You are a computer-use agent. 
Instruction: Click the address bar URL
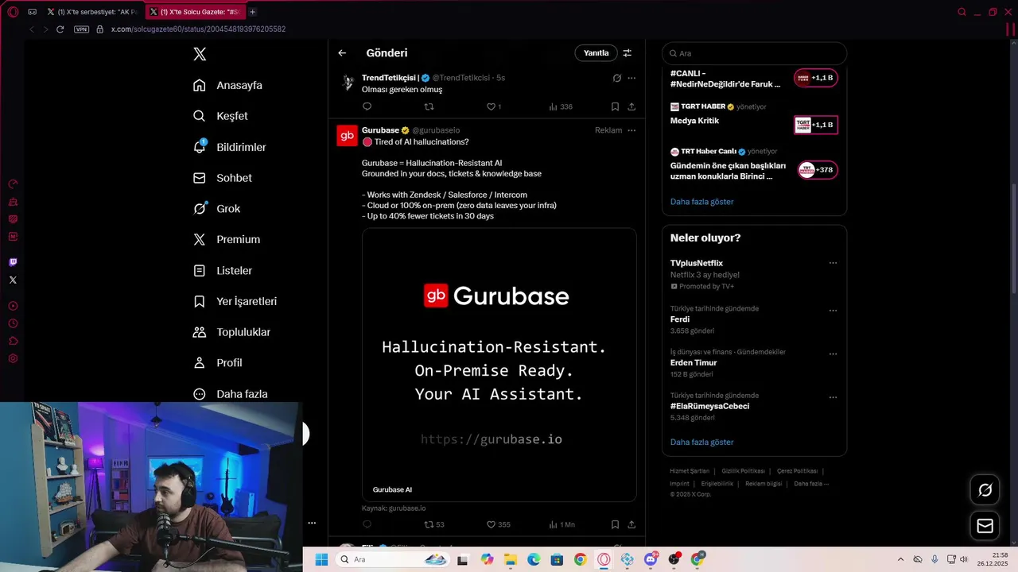tap(198, 29)
